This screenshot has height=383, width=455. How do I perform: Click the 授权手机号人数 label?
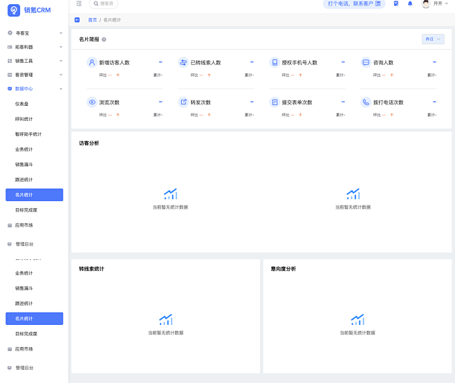pos(299,63)
